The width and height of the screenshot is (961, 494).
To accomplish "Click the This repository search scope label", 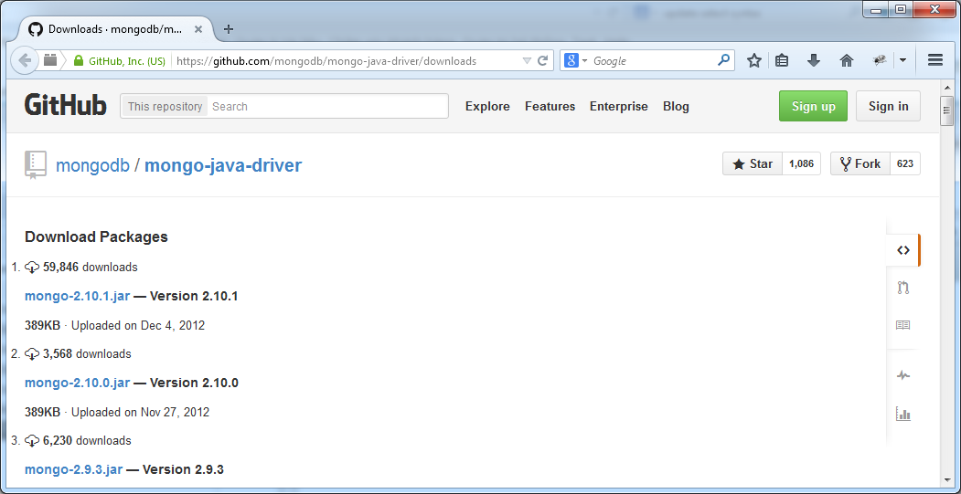I will [x=165, y=106].
